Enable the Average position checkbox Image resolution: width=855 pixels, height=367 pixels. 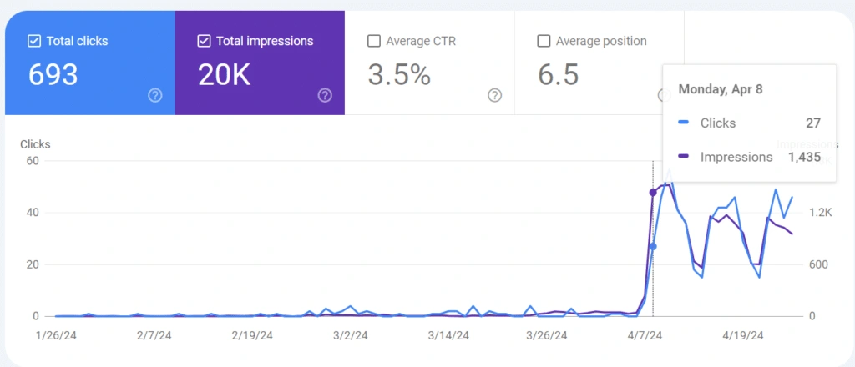544,42
